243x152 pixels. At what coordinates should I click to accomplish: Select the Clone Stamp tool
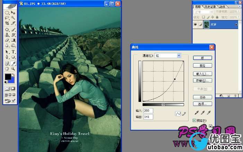(x=7, y=35)
